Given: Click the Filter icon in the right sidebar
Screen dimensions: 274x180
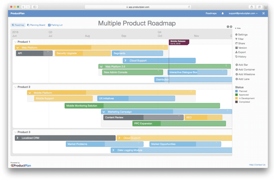Looking at the screenshot, I should point(240,39).
